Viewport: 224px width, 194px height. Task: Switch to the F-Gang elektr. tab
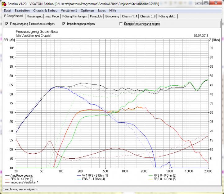[x=167, y=16]
